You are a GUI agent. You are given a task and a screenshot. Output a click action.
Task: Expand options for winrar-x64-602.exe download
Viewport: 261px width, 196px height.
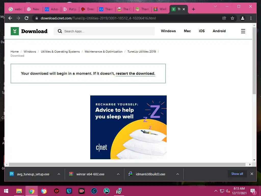pos(118,174)
